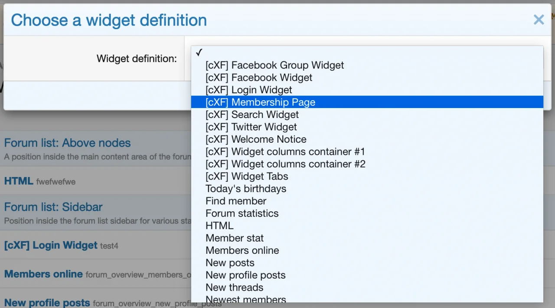Select [cXF] Twitter Widget option
The width and height of the screenshot is (555, 308).
coord(251,127)
